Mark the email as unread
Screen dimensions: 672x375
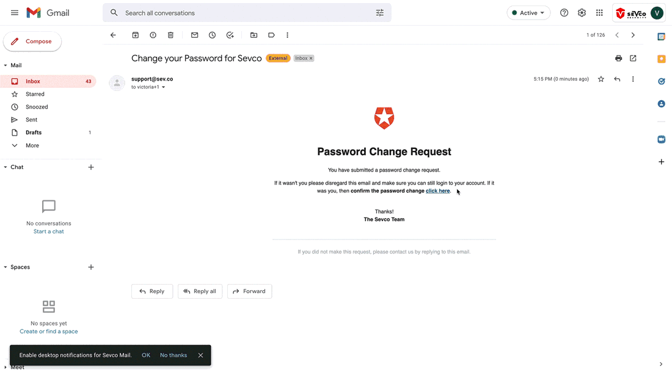tap(194, 35)
